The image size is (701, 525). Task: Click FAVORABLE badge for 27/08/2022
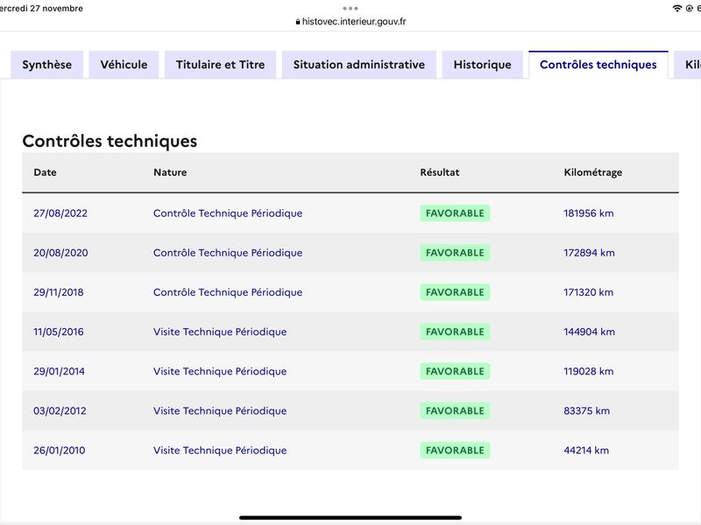click(455, 213)
